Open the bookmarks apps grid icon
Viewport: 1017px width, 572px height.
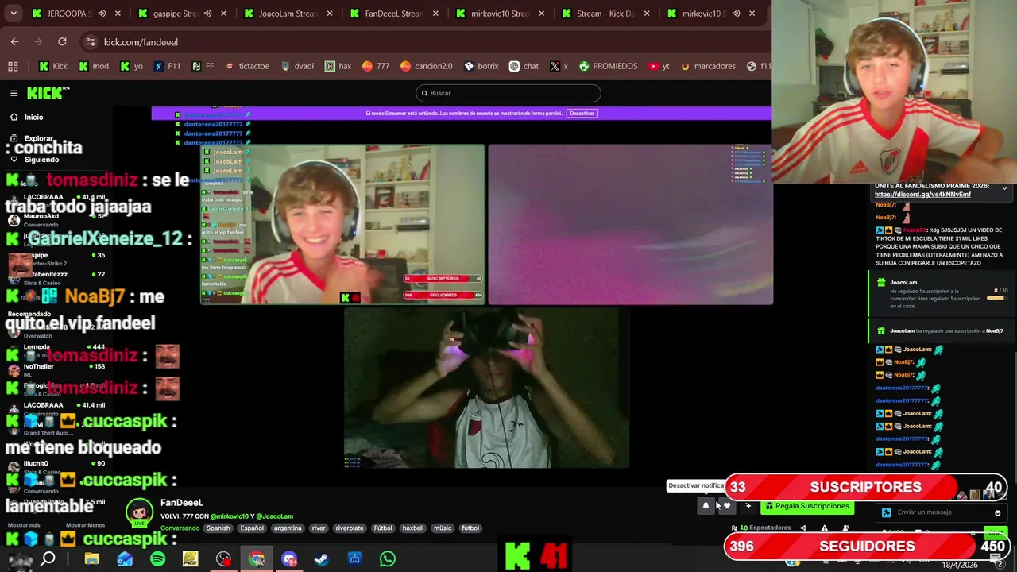[x=13, y=66]
